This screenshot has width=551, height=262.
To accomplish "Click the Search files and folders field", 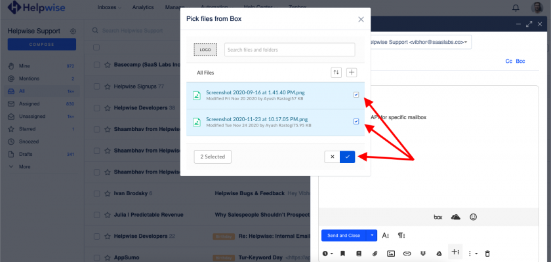I will tap(289, 50).
